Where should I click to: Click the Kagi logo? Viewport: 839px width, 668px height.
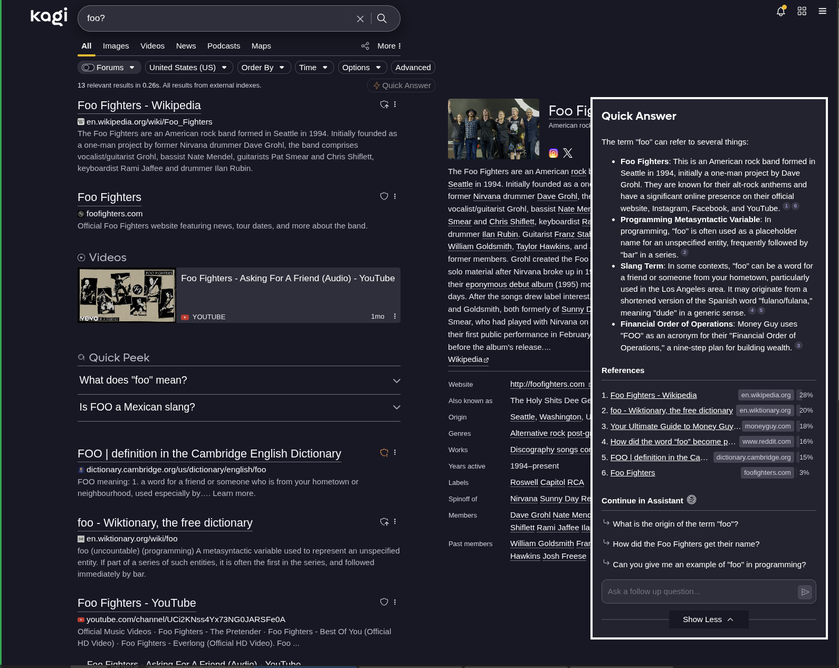coord(49,17)
